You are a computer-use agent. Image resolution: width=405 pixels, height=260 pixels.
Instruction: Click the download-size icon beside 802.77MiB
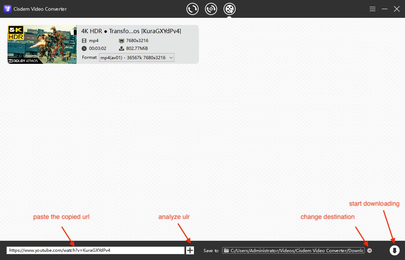[122, 49]
